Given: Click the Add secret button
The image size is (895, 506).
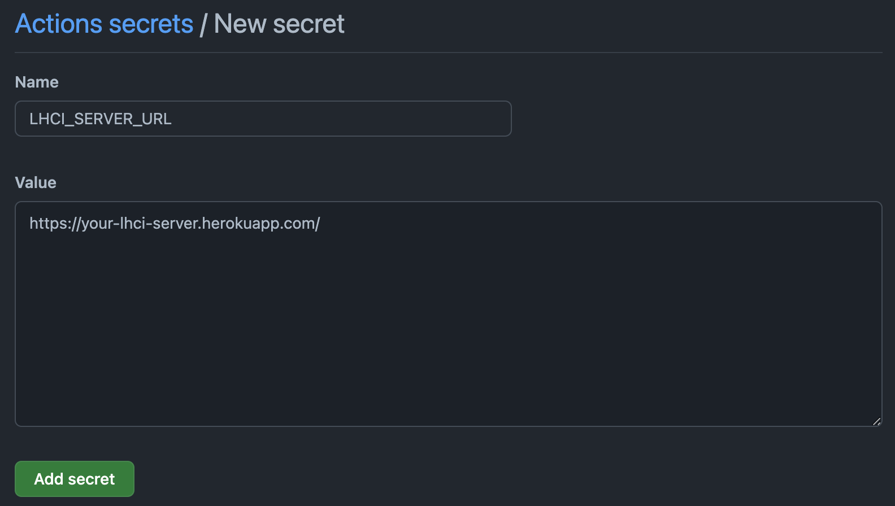Looking at the screenshot, I should pos(75,479).
